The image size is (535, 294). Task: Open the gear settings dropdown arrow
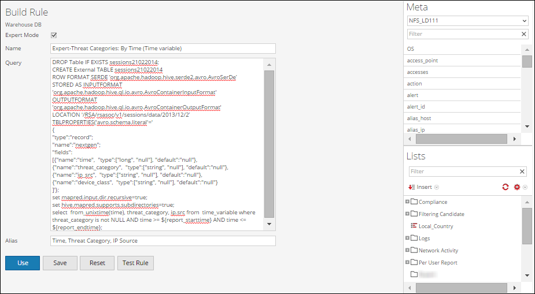(525, 187)
